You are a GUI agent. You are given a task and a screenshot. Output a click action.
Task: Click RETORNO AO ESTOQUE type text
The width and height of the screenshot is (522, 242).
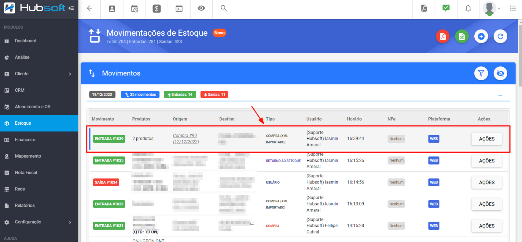pyautogui.click(x=283, y=161)
